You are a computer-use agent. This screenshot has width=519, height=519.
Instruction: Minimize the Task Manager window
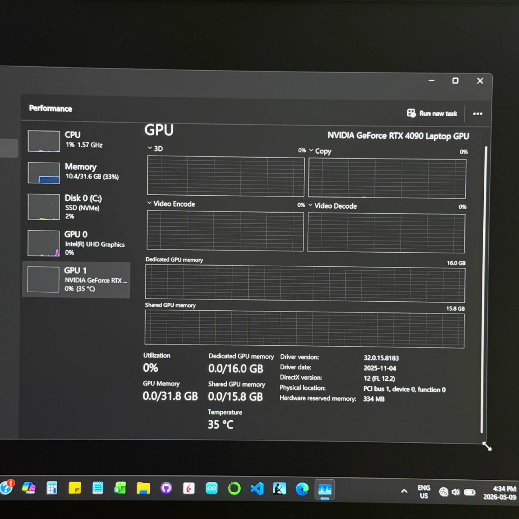[431, 80]
